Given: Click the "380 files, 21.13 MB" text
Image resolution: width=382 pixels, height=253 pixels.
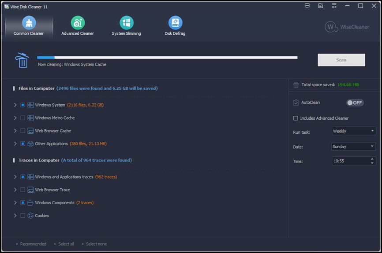Looking at the screenshot, I should pyautogui.click(x=88, y=143).
